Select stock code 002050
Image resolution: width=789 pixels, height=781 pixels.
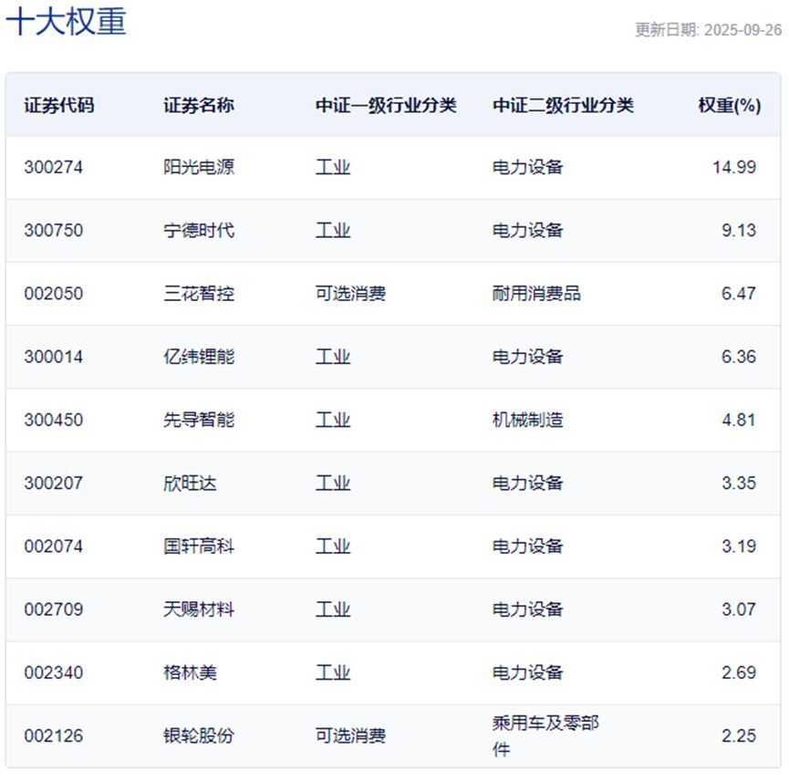coord(53,294)
